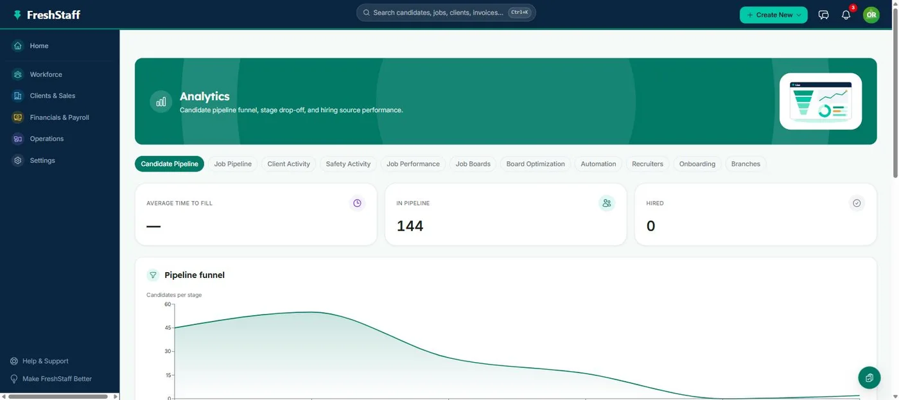Image resolution: width=899 pixels, height=400 pixels.
Task: Click the Pipeline funnel heading
Action: (x=195, y=275)
